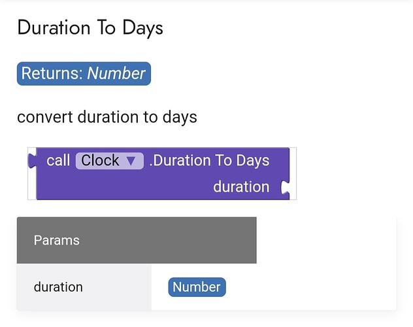Image resolution: width=413 pixels, height=327 pixels.
Task: Select the Returns: Number badge
Action: tap(84, 73)
